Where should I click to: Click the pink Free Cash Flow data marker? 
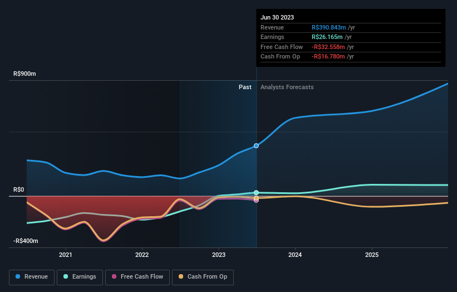[256, 201]
